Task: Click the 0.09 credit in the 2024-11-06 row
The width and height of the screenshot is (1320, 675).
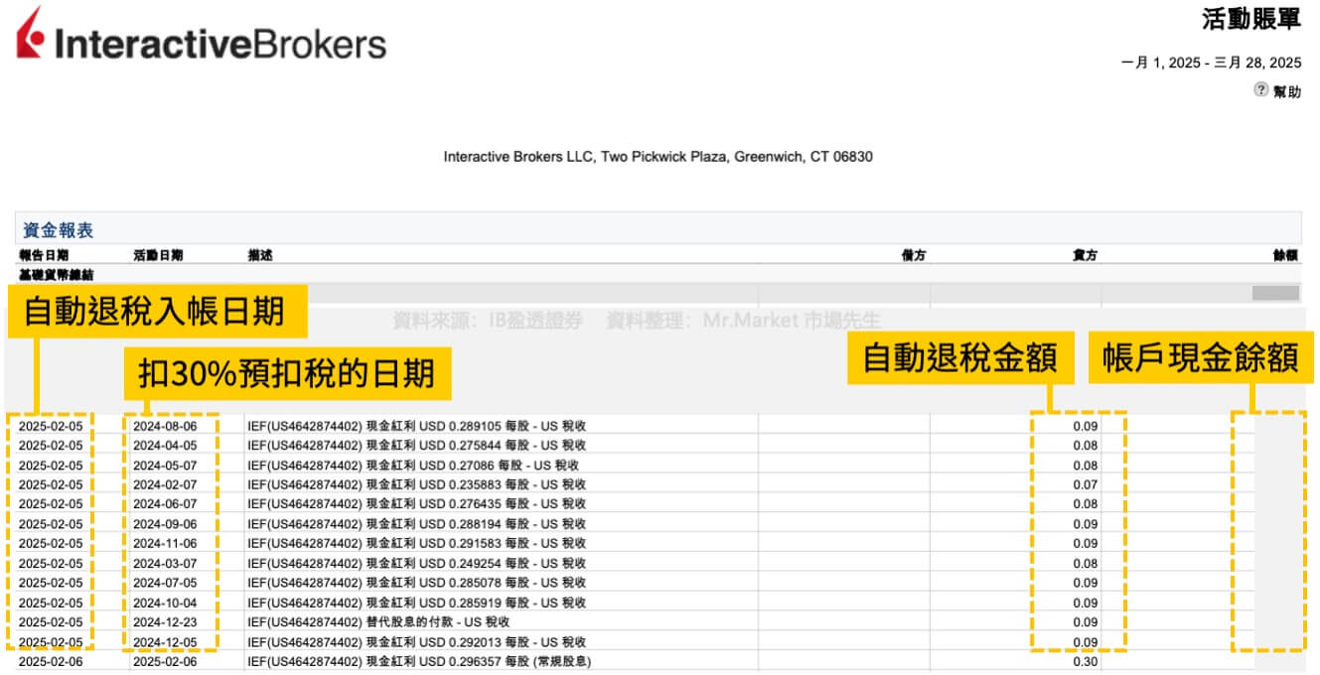Action: pyautogui.click(x=1085, y=543)
